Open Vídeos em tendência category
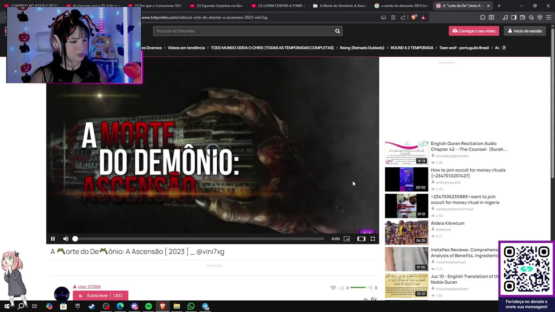 coord(186,48)
